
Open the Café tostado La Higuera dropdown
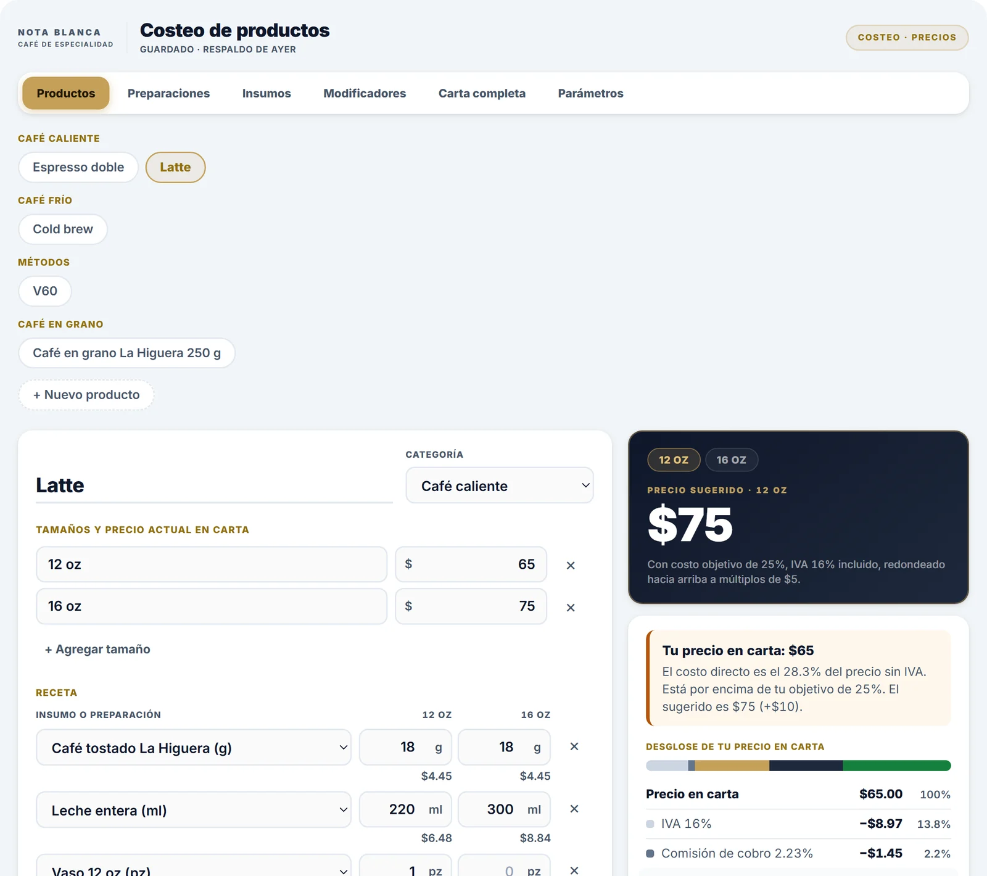tap(194, 748)
